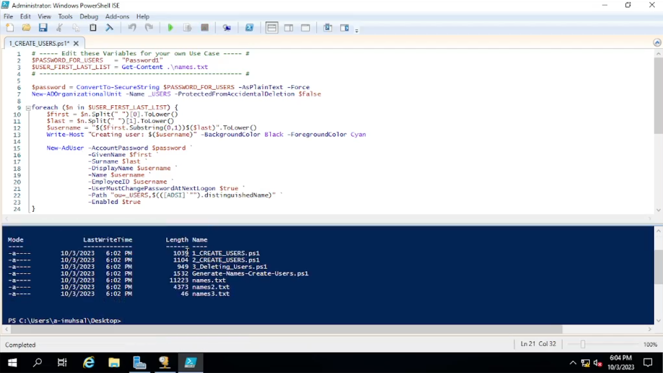663x373 pixels.
Task: Toggle Show Script Pane Maximized layout
Action: point(306,28)
